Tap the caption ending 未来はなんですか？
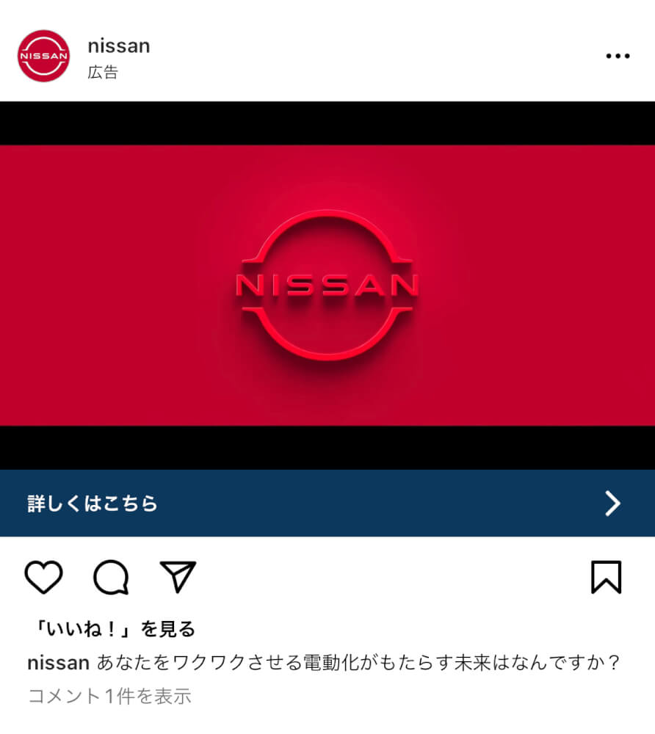The width and height of the screenshot is (655, 734). pos(358,662)
